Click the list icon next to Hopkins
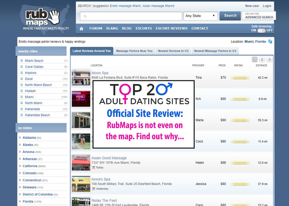Image resolution: width=289 pixels, height=206 pixels. pyautogui.click(x=22, y=73)
